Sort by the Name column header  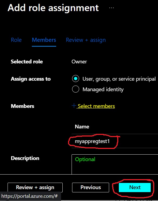(82, 127)
